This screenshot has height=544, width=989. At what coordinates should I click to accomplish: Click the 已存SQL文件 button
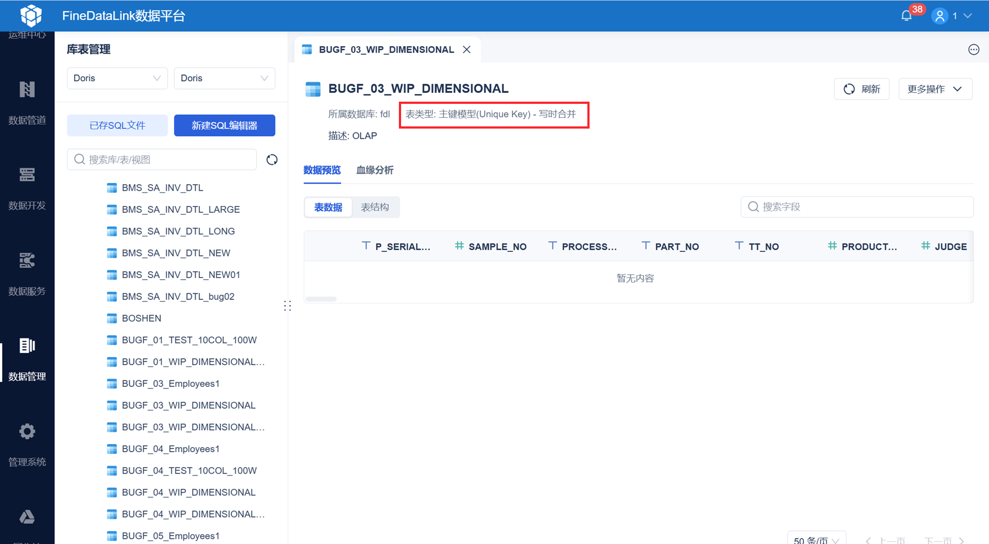click(117, 125)
